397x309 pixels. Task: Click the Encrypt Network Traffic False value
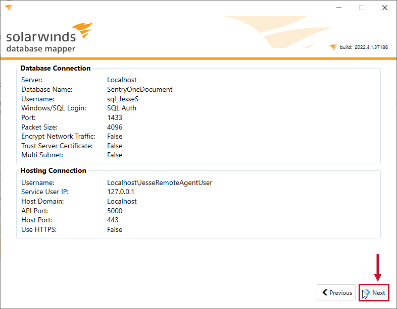point(115,137)
